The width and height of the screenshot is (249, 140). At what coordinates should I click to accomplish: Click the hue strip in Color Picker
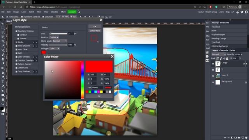point(82,80)
